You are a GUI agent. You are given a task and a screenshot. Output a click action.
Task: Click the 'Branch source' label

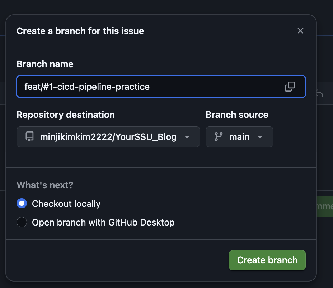pyautogui.click(x=237, y=115)
